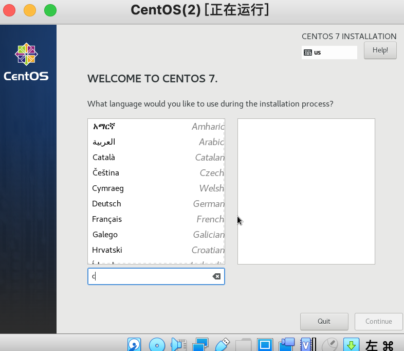This screenshot has height=351, width=404.
Task: Select Amharic from the language list
Action: (x=156, y=127)
